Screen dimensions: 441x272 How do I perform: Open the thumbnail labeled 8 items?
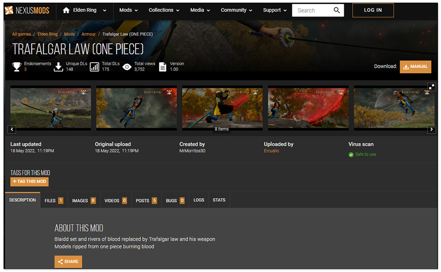pyautogui.click(x=222, y=108)
